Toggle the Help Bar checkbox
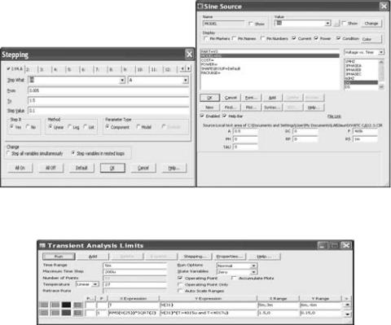This screenshot has height=325, width=391. [x=225, y=116]
